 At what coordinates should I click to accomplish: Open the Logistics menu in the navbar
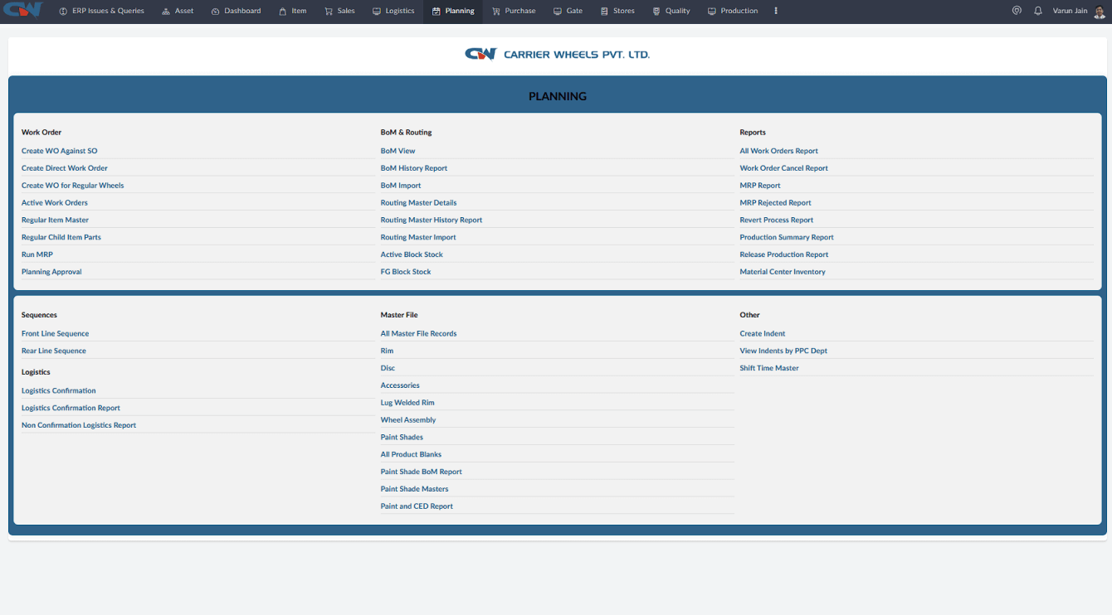tap(393, 11)
